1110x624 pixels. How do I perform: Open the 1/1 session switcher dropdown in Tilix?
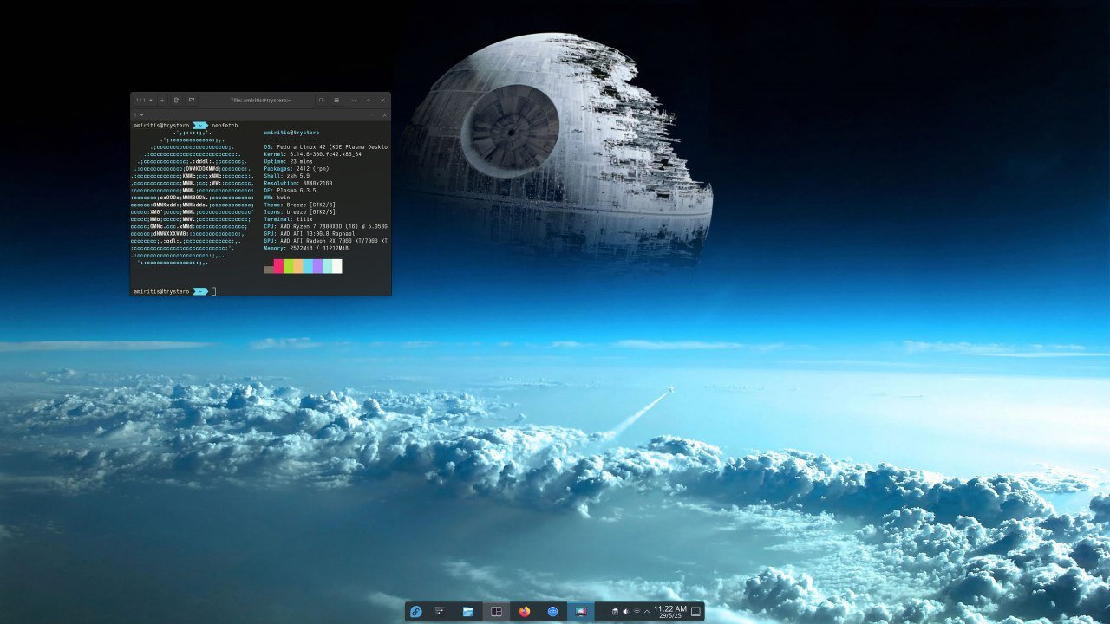pos(144,101)
